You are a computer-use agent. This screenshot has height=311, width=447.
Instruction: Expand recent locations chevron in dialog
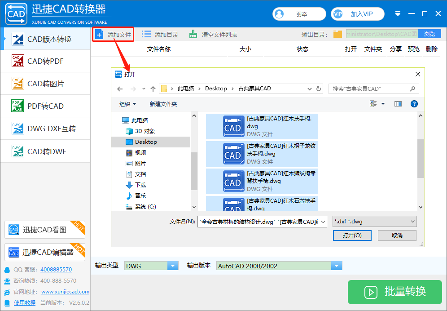click(144, 89)
